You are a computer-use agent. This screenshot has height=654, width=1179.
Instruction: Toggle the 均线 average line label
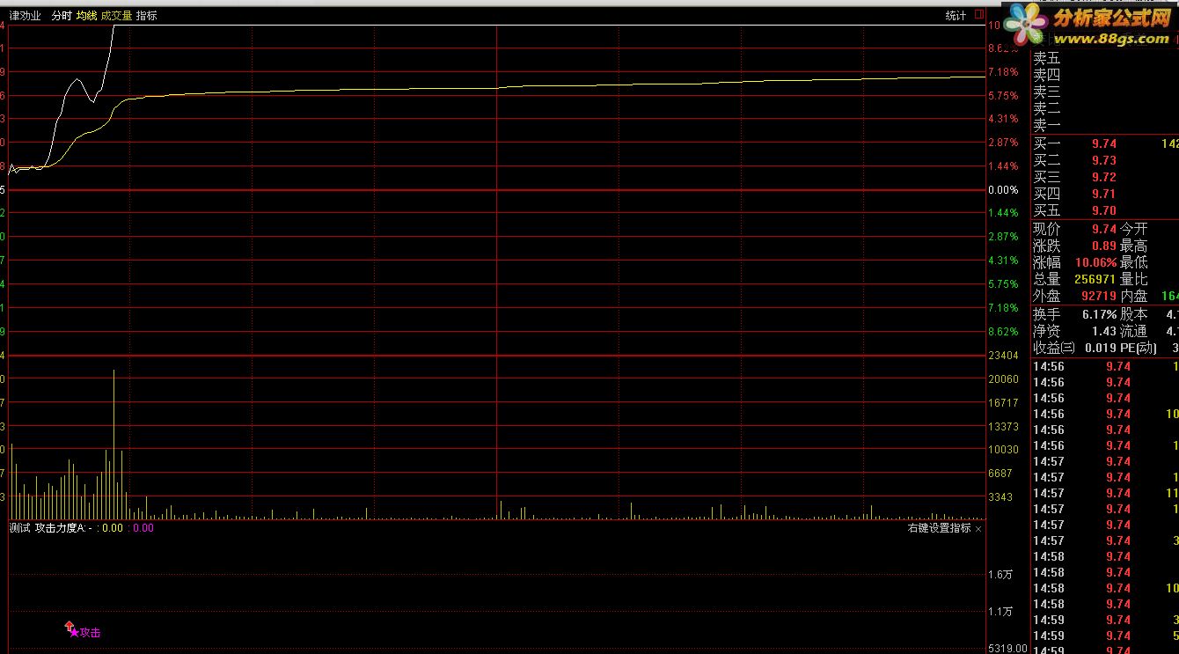[86, 16]
